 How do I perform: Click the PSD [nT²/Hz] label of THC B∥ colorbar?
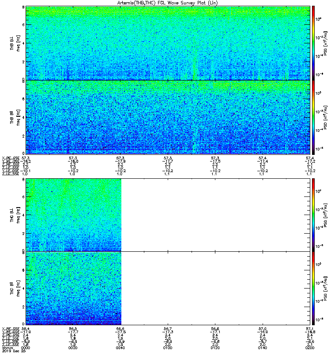pyautogui.click(x=326, y=289)
